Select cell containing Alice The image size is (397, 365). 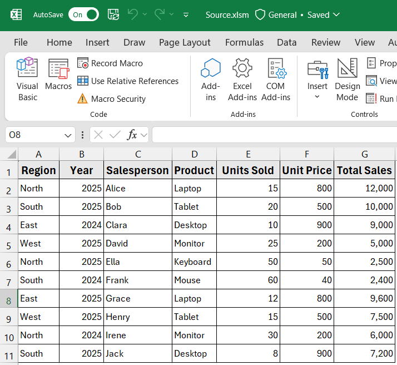137,188
